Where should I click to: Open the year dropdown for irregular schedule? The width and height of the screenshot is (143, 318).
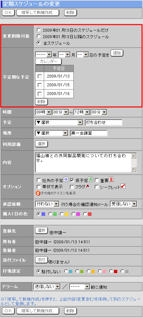[x=44, y=54]
